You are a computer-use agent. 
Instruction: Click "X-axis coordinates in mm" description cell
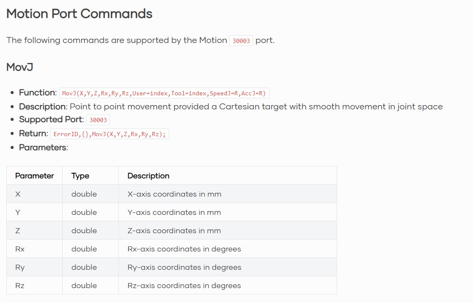click(174, 194)
